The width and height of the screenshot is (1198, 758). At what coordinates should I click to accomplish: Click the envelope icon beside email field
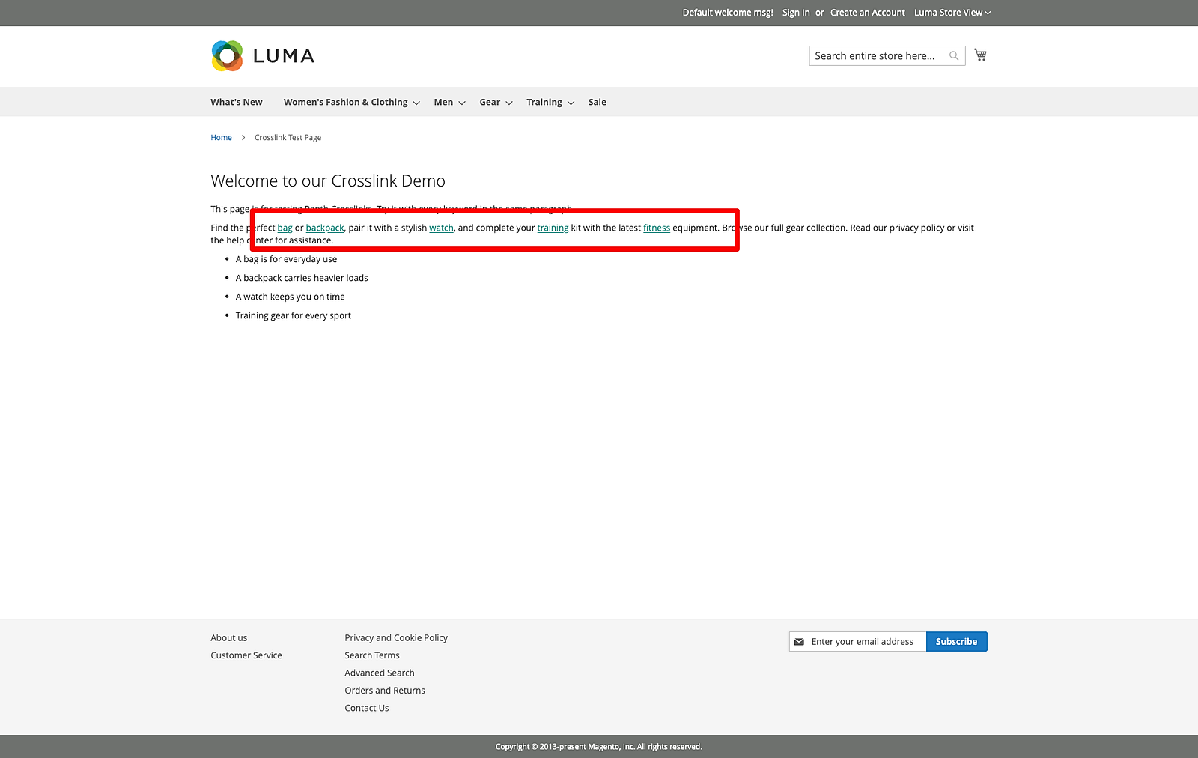[x=800, y=641]
